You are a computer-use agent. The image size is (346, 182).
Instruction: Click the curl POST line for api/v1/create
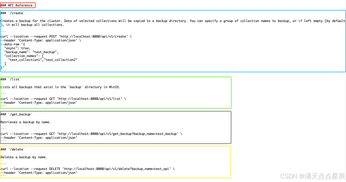66,36
